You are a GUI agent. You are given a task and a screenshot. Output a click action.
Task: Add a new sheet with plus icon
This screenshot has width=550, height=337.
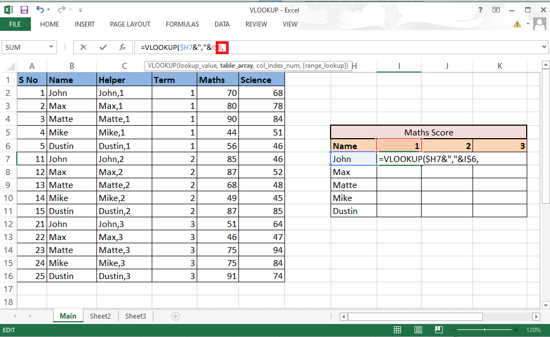[176, 316]
